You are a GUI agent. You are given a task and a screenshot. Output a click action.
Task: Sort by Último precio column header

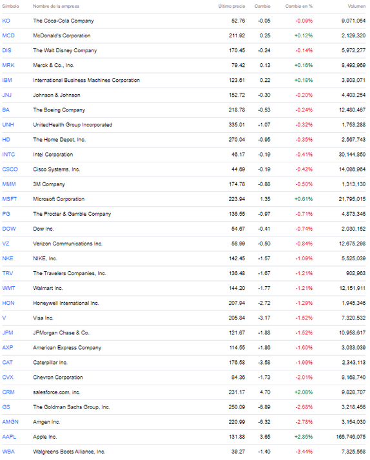(231, 6)
